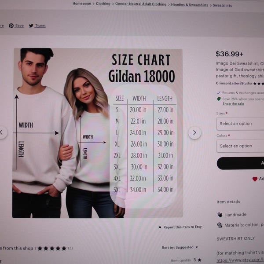Open the Homepage breadcrumb link

pyautogui.click(x=82, y=4)
